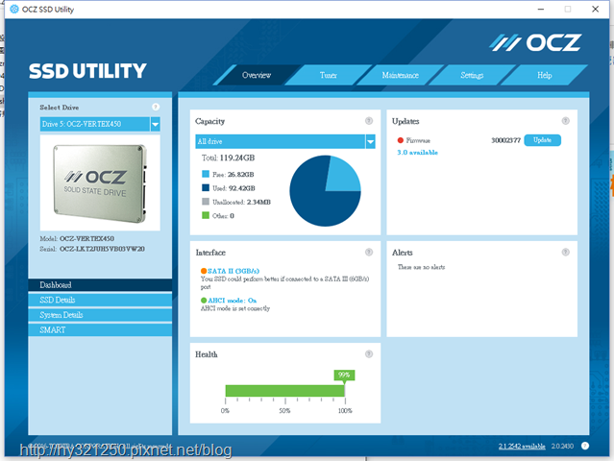Click the 3.0 available firmware link
Viewport: 614px width, 461px height.
point(417,153)
